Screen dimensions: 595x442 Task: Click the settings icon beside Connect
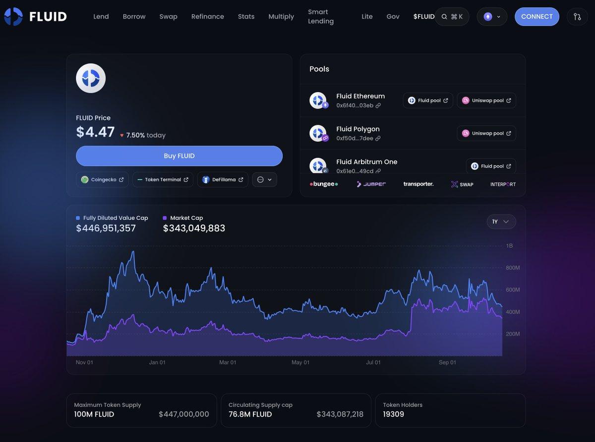(577, 16)
